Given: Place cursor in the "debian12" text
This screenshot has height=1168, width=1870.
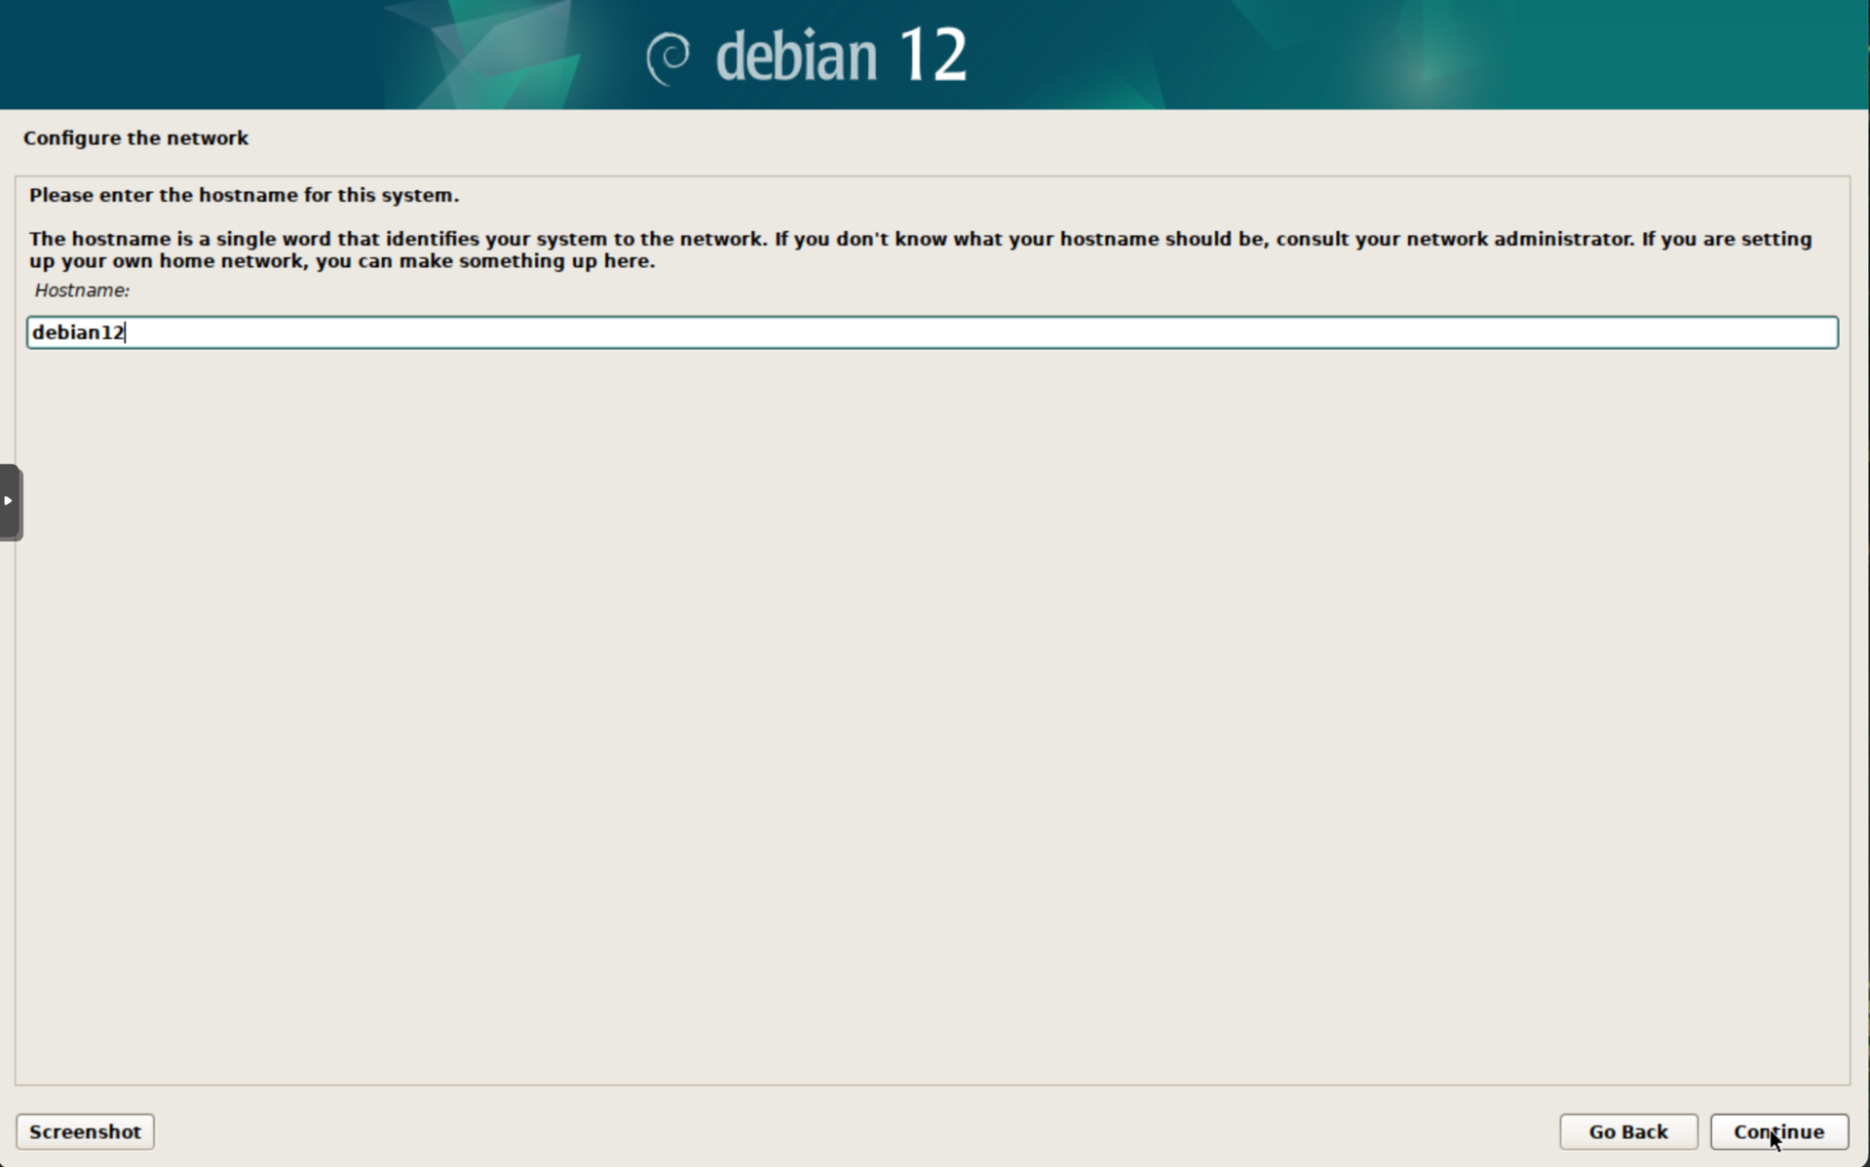Looking at the screenshot, I should click(x=78, y=332).
